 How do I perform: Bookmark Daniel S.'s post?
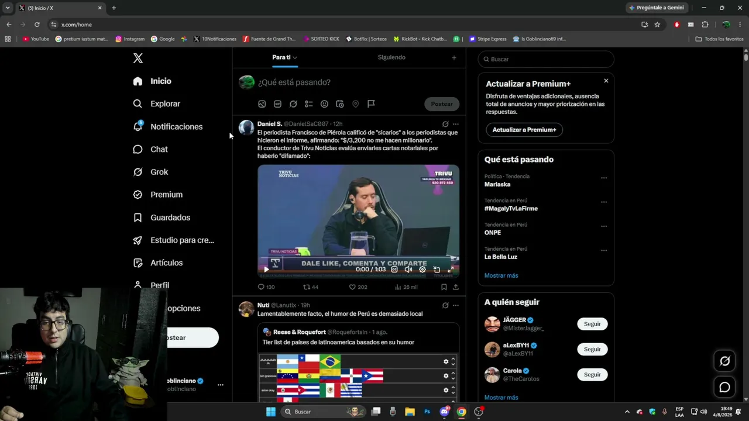(444, 287)
